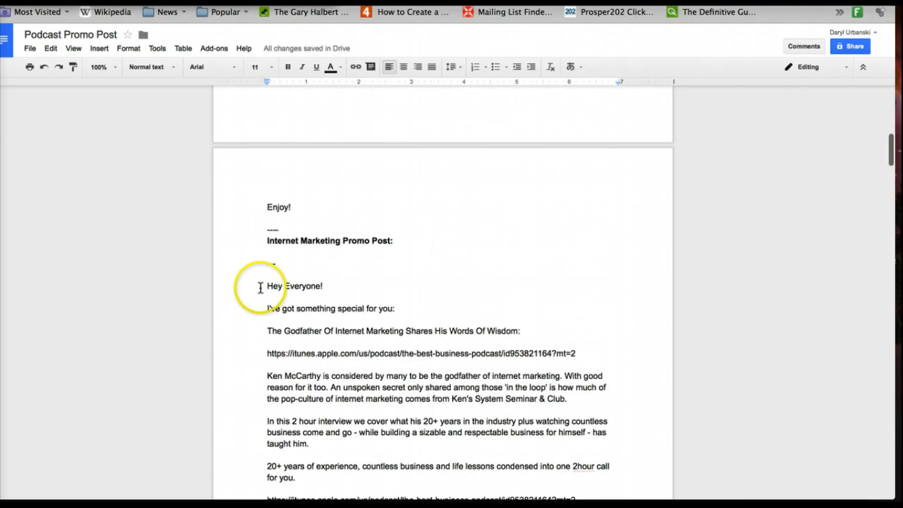Click the vertical scrollbar thumb
903x508 pixels.
coord(891,150)
